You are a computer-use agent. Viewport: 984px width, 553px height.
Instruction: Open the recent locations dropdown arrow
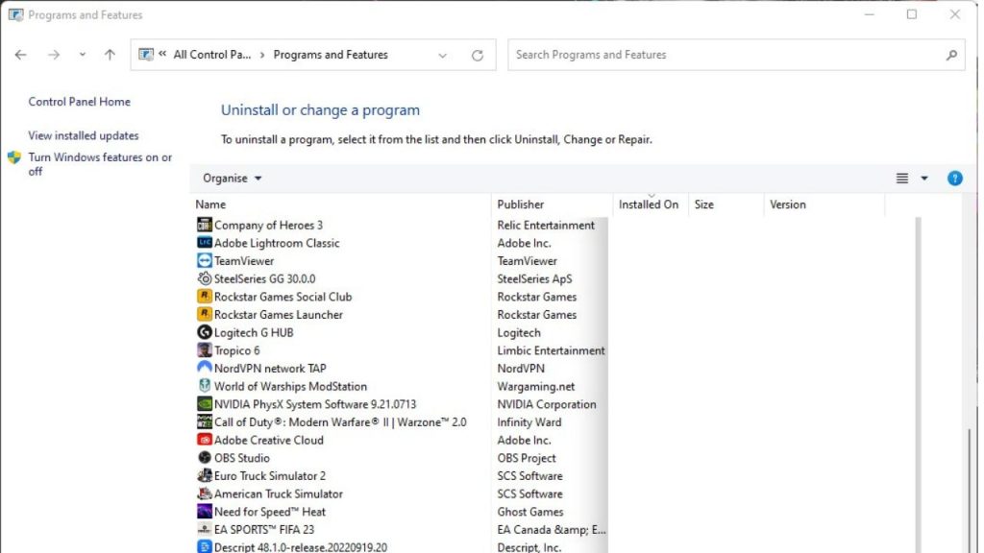[x=83, y=55]
